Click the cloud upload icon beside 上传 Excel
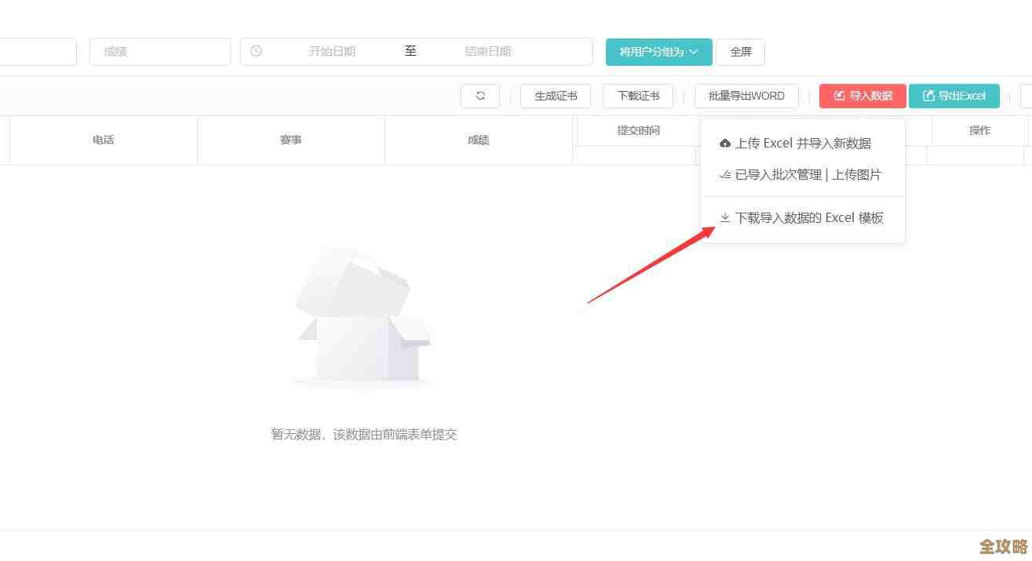 point(724,143)
